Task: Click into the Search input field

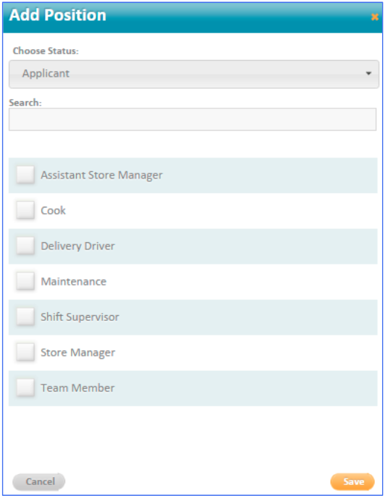Action: coord(192,119)
